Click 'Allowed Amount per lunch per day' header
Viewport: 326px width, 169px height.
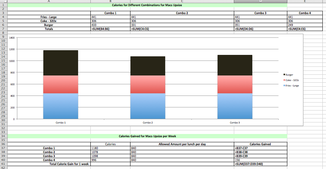point(182,144)
